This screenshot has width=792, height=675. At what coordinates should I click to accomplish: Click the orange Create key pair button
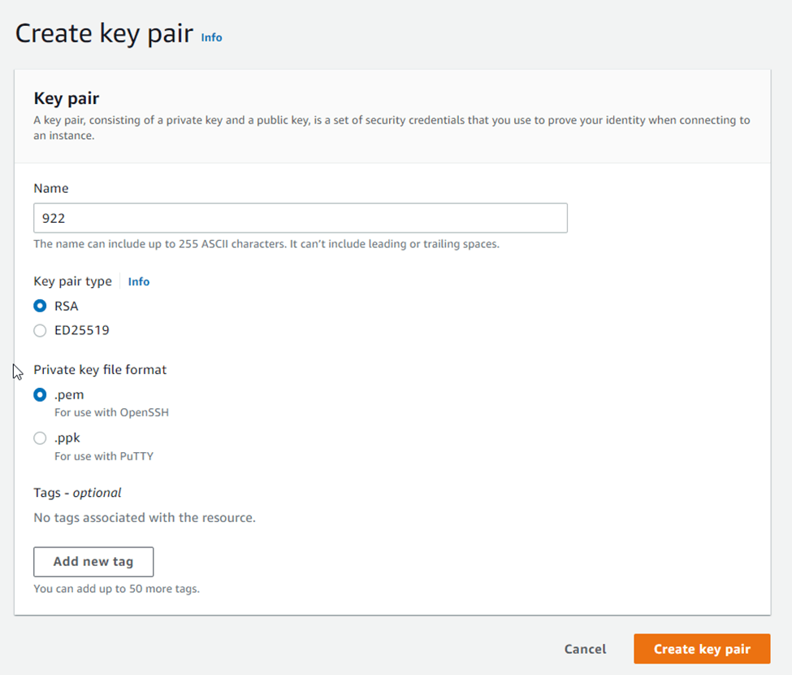[x=702, y=649]
